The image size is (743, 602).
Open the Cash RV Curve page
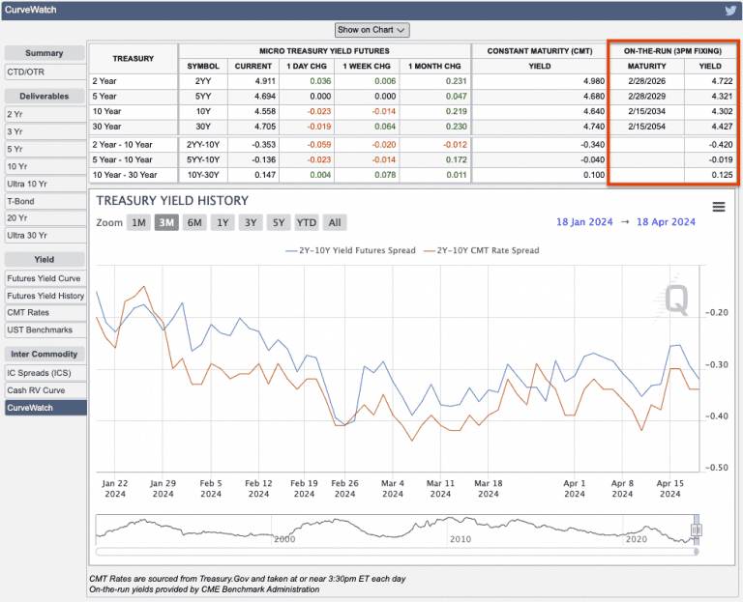coord(45,390)
